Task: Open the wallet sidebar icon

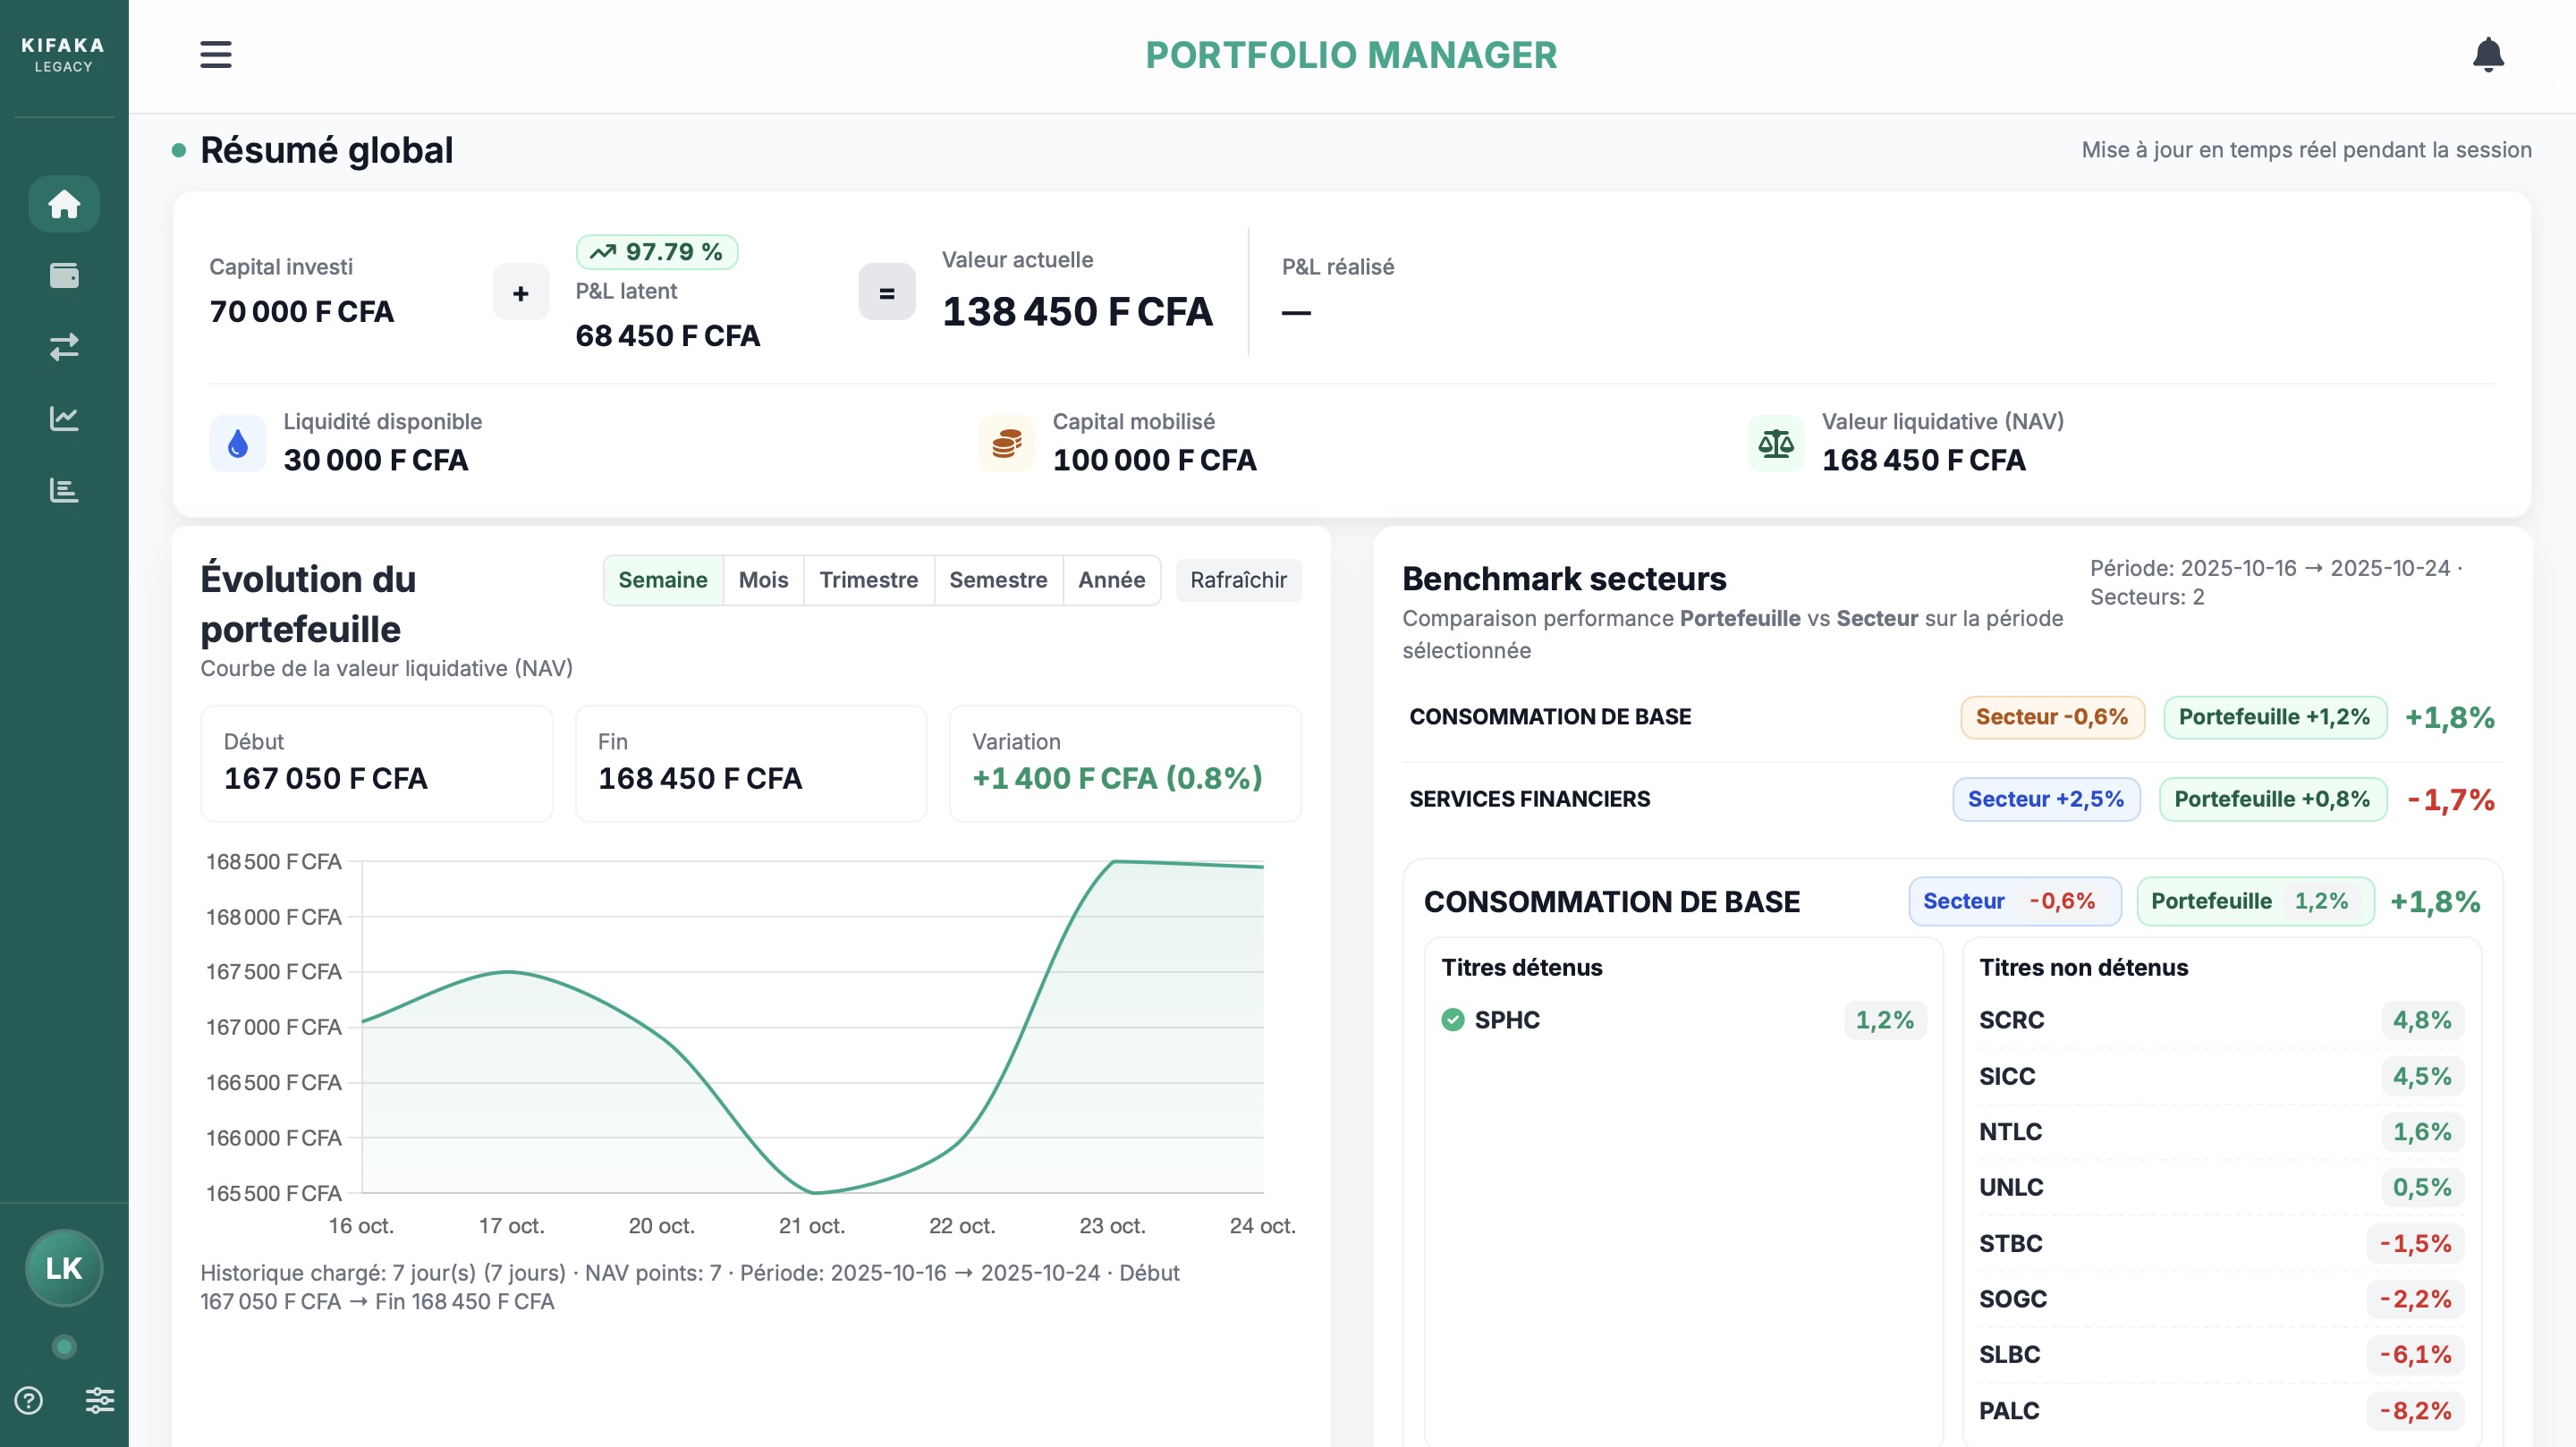Action: click(x=64, y=275)
